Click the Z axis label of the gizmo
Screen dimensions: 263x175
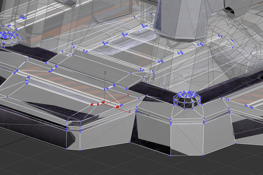[x=106, y=72]
